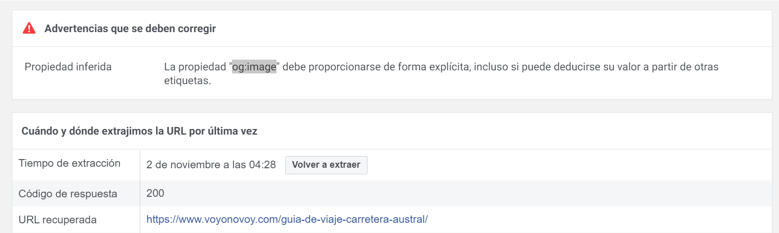
Task: Click the URL recuperada label
Action: click(x=57, y=220)
